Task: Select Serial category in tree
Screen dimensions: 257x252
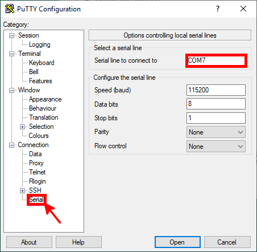Action: (x=36, y=200)
